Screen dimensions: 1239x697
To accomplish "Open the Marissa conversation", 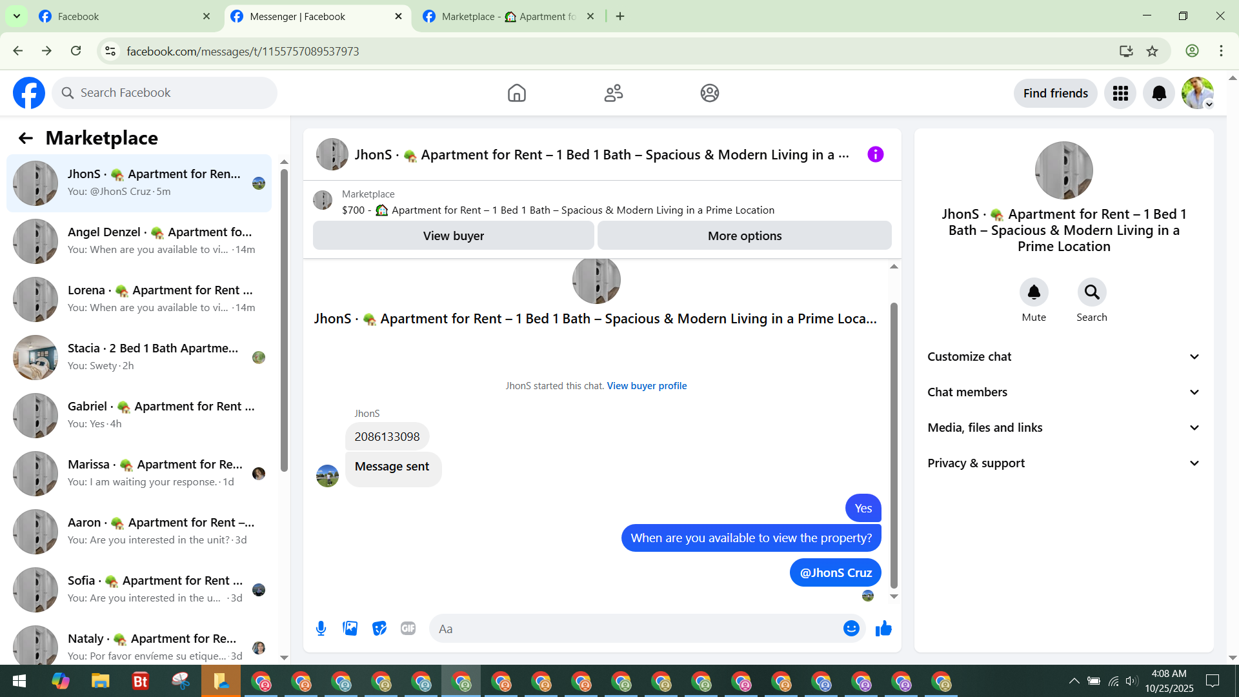I will (x=139, y=474).
